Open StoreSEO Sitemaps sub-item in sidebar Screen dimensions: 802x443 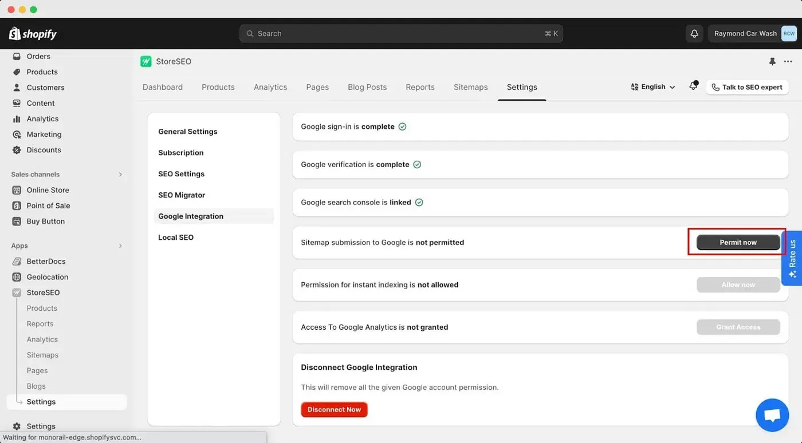[42, 355]
